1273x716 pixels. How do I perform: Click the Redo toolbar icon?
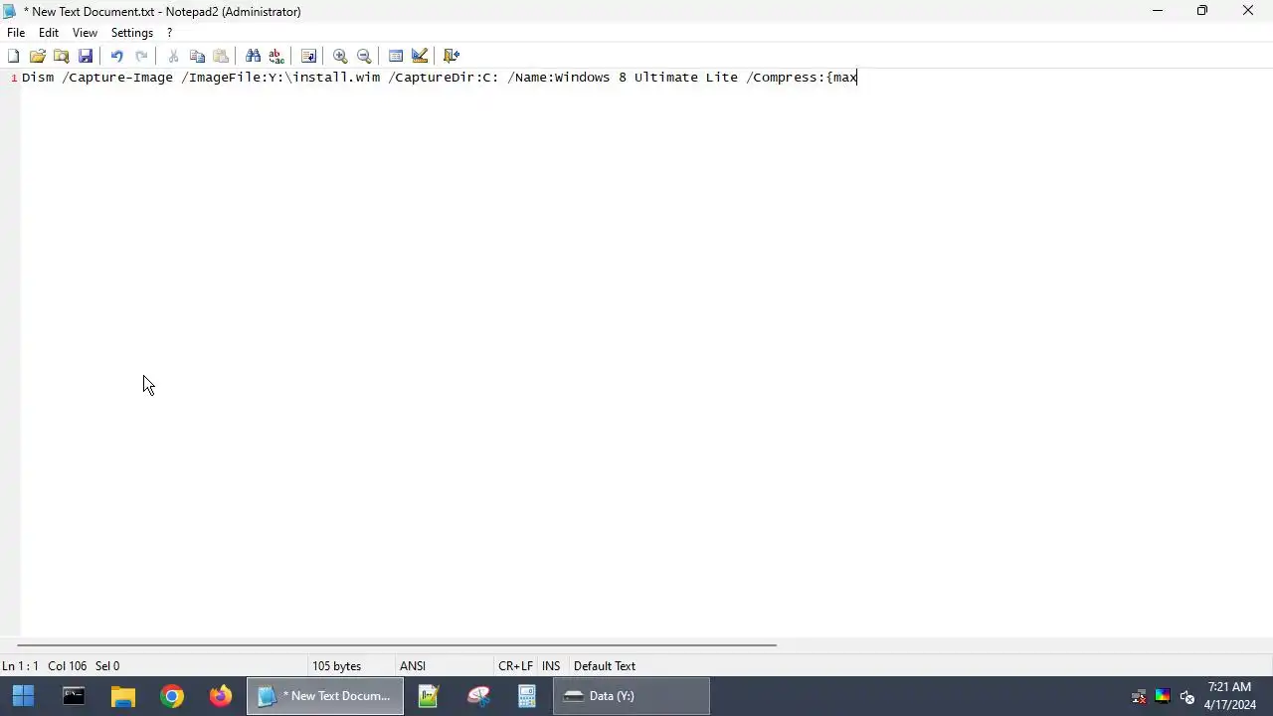[141, 56]
